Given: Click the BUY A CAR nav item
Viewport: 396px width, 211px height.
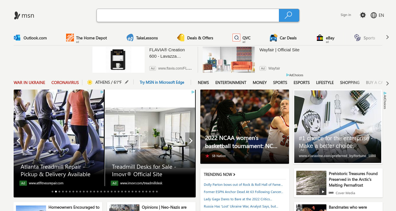Looking at the screenshot, I should tap(374, 83).
